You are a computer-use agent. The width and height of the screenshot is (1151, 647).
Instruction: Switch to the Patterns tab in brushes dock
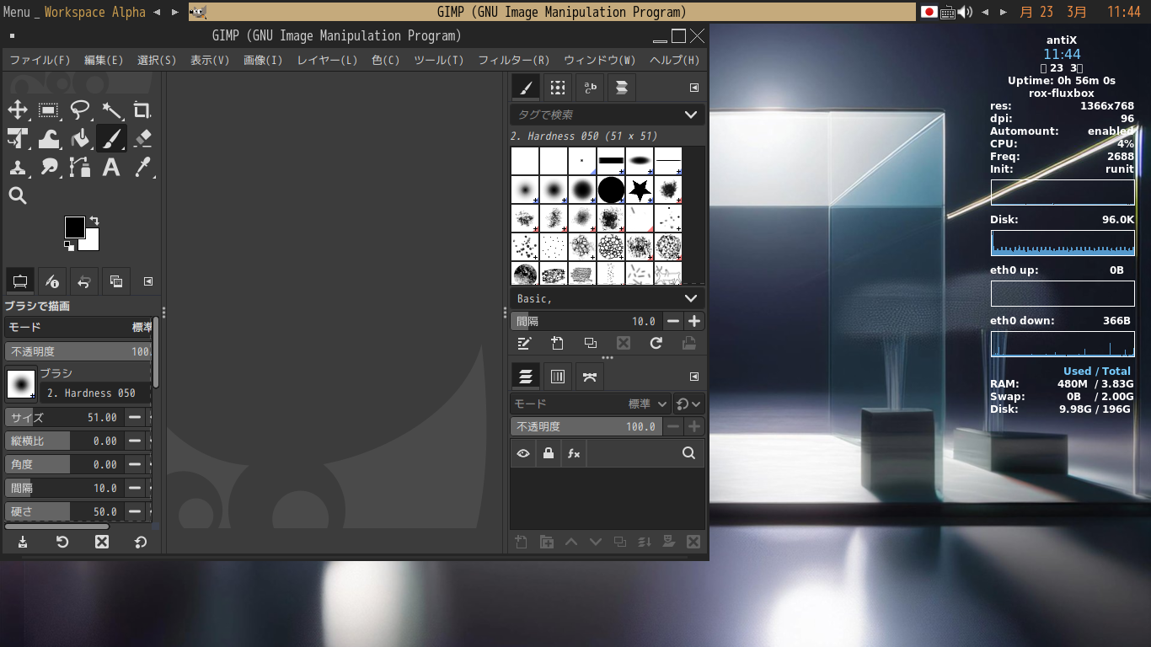[x=557, y=87]
